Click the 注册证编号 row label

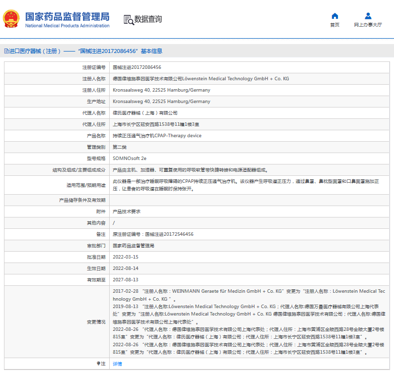pyautogui.click(x=94, y=67)
